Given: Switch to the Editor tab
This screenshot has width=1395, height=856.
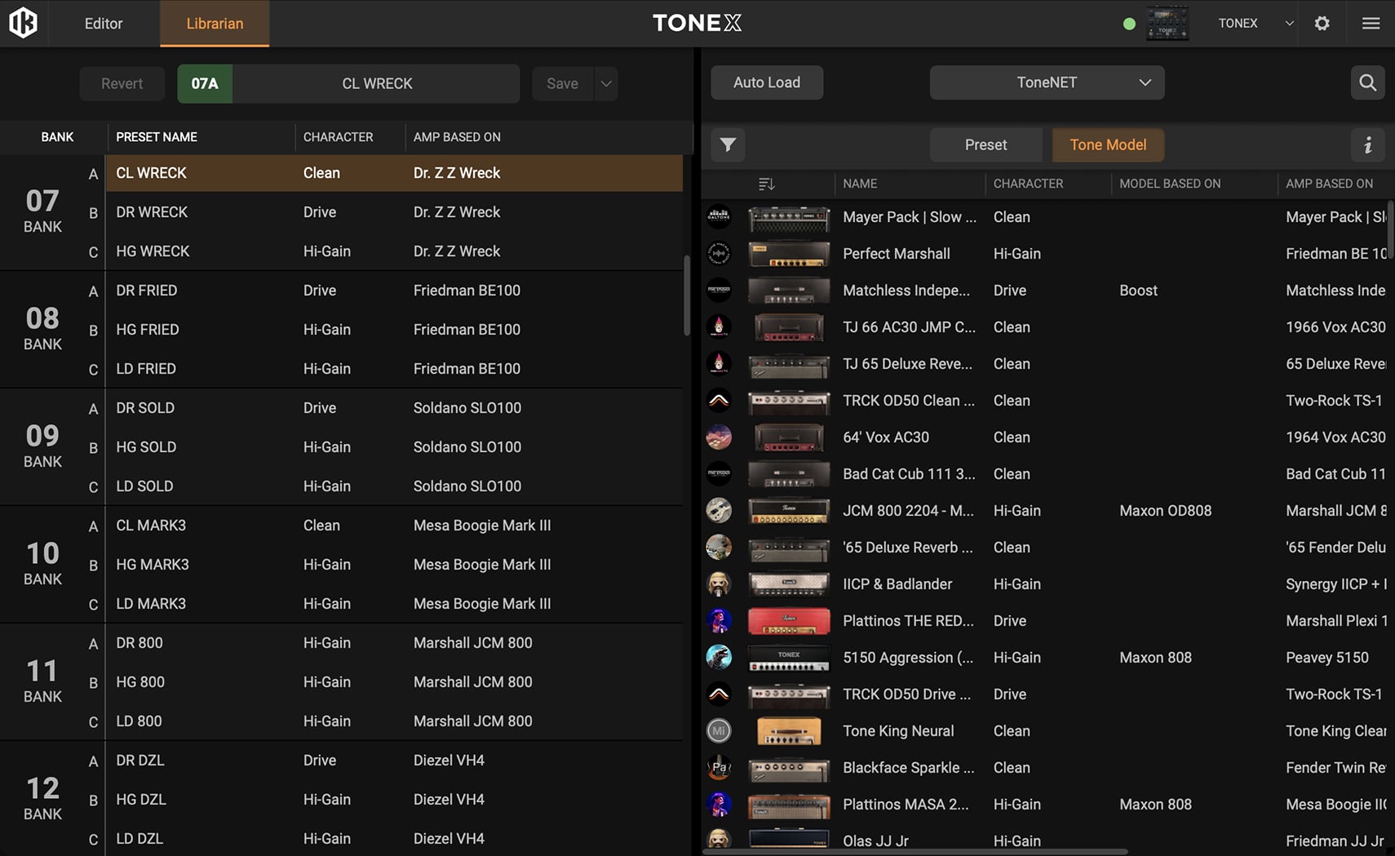Looking at the screenshot, I should tap(104, 24).
